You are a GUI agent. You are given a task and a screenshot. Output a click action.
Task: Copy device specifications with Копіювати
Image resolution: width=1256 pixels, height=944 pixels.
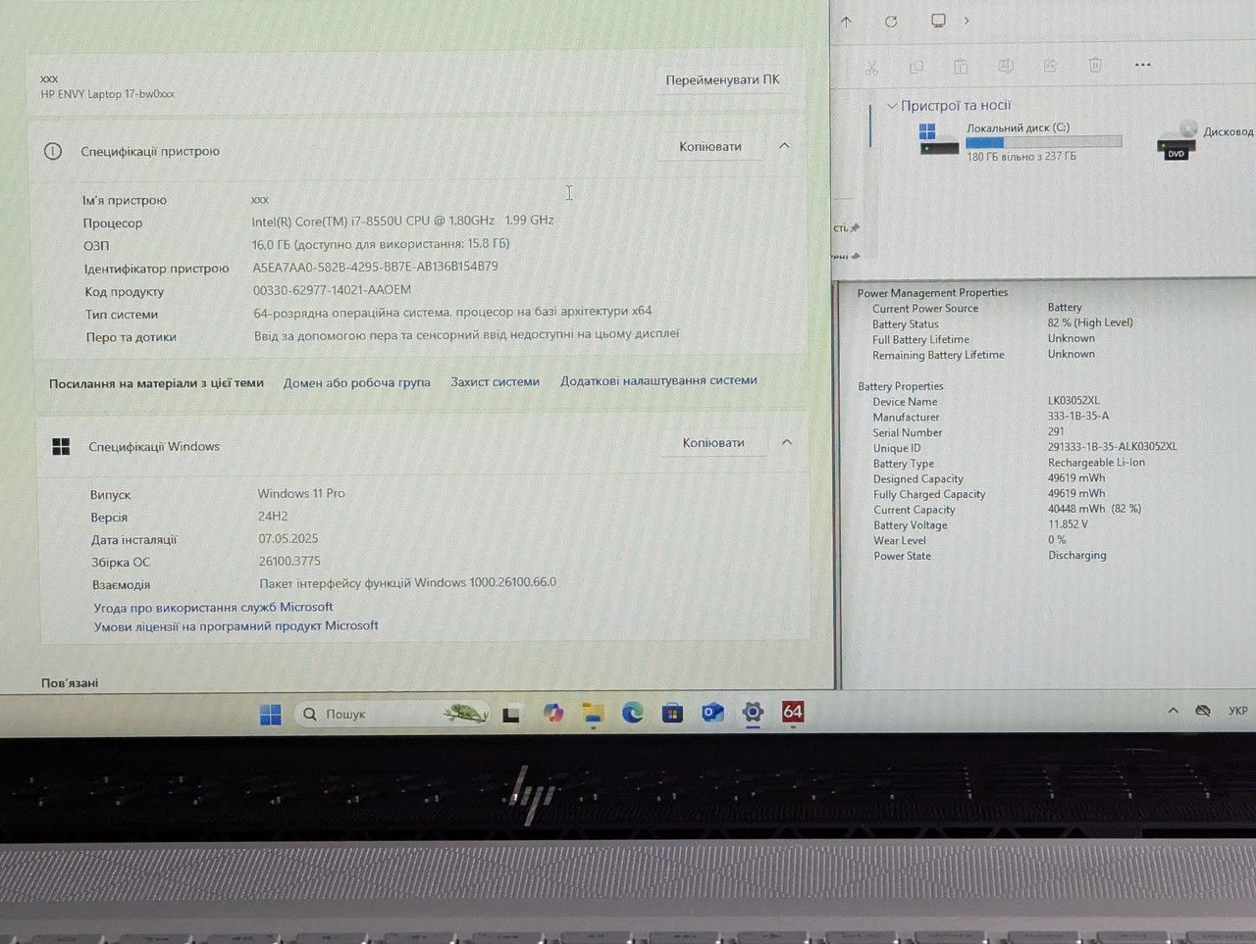710,146
